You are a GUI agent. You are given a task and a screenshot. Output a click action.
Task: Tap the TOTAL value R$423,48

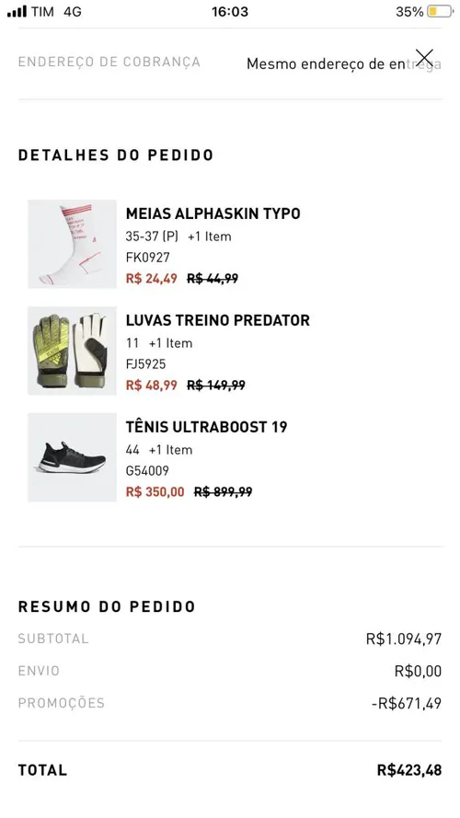tap(409, 770)
